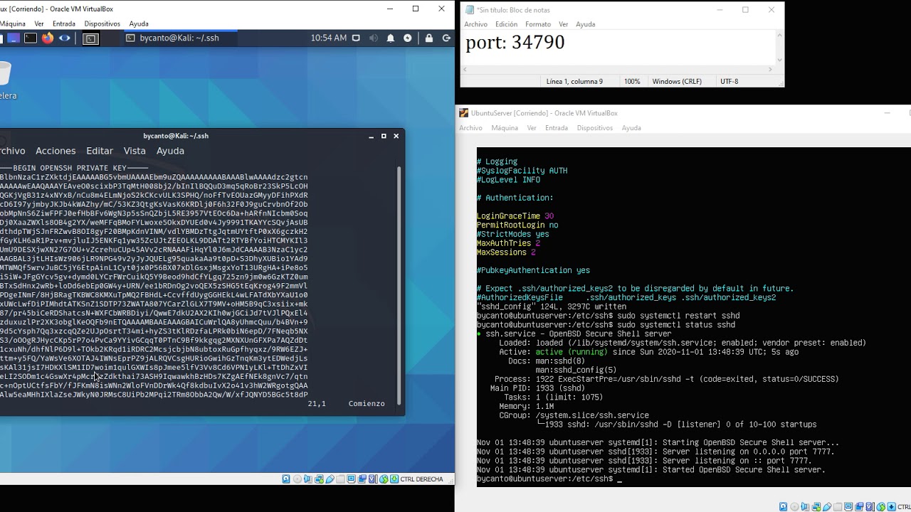This screenshot has height=512, width=911.
Task: Open Máquina menu of the UbuntuServer VirtualBox window
Action: pyautogui.click(x=505, y=128)
